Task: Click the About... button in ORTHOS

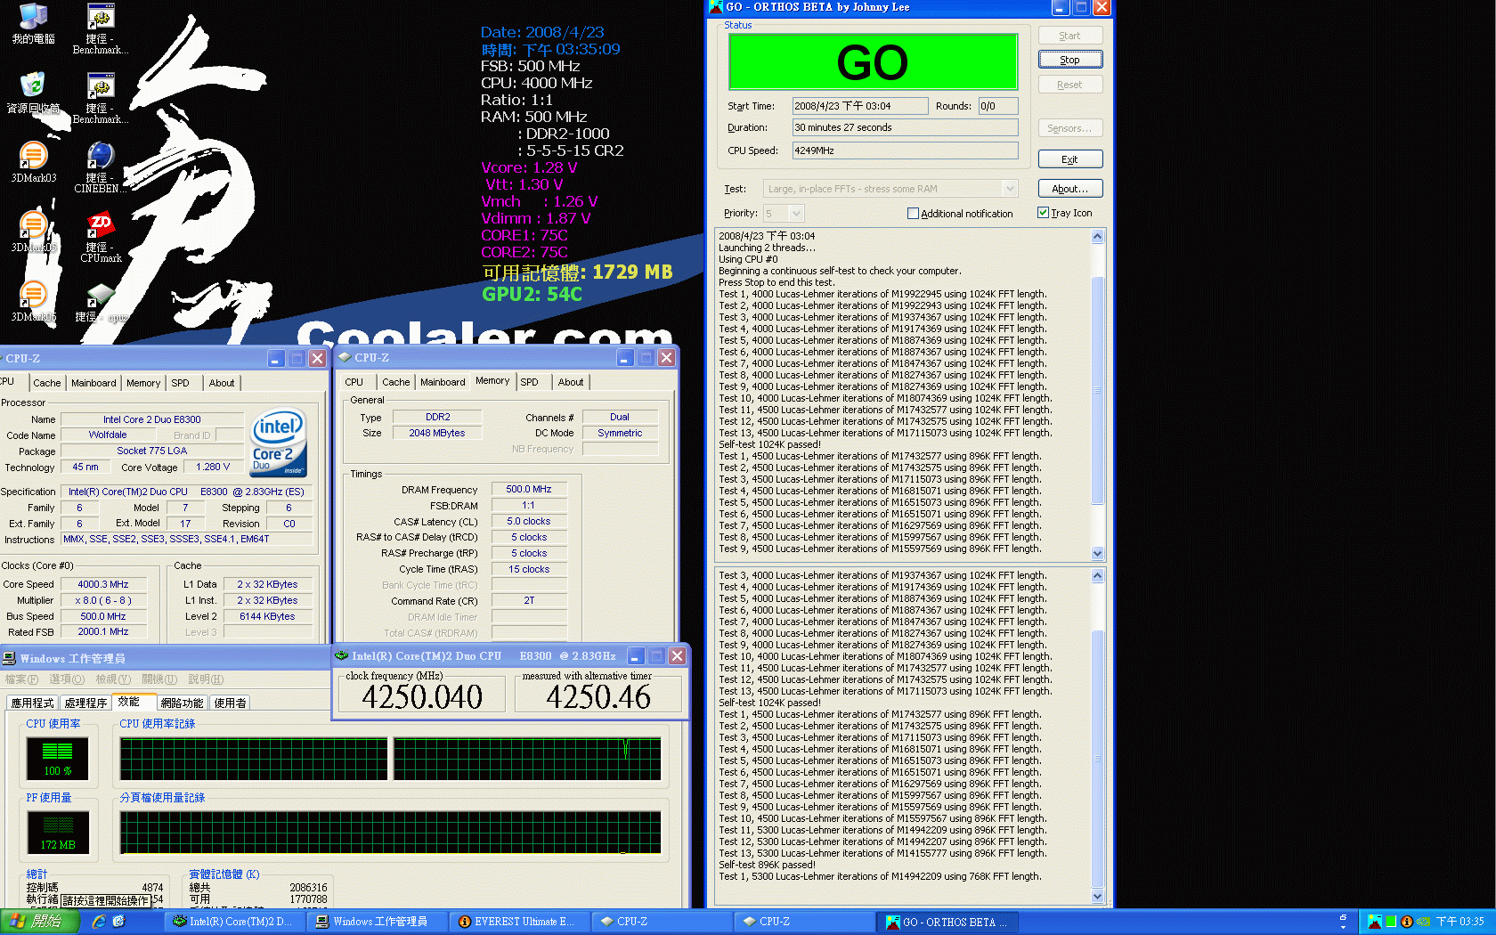Action: [1070, 189]
